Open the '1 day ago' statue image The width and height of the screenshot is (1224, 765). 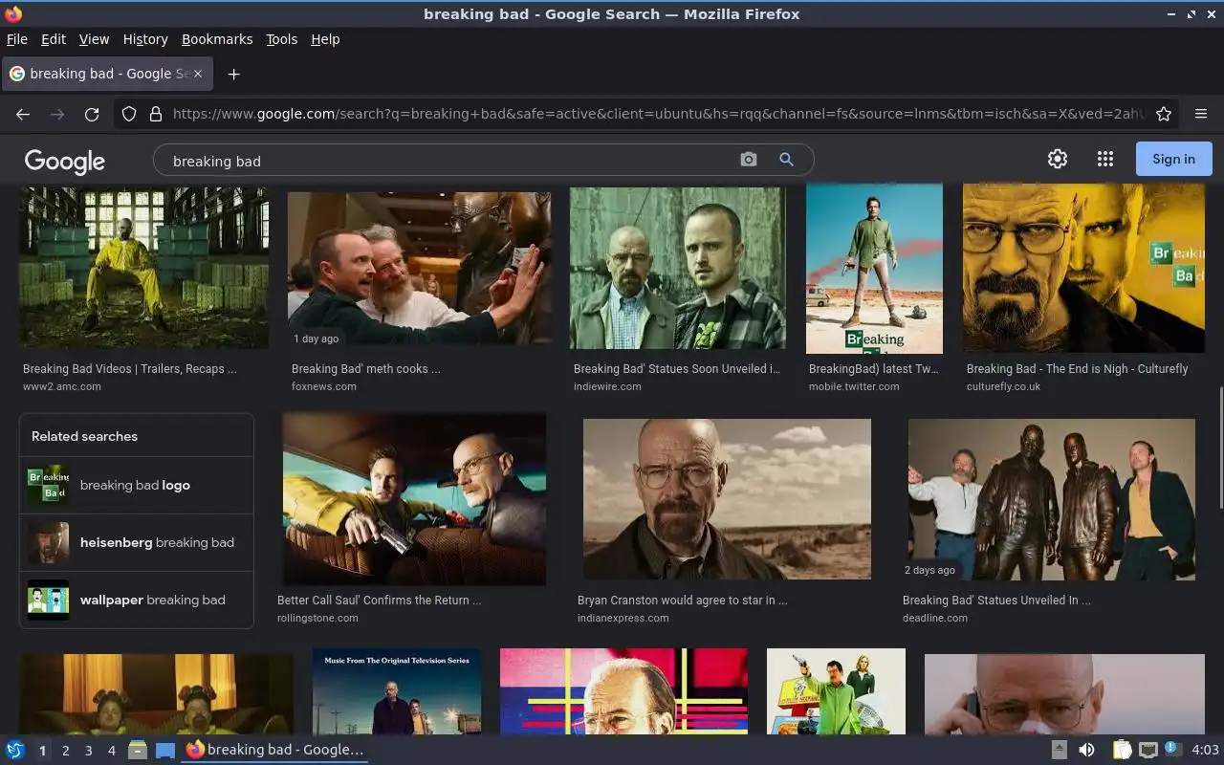coord(419,268)
